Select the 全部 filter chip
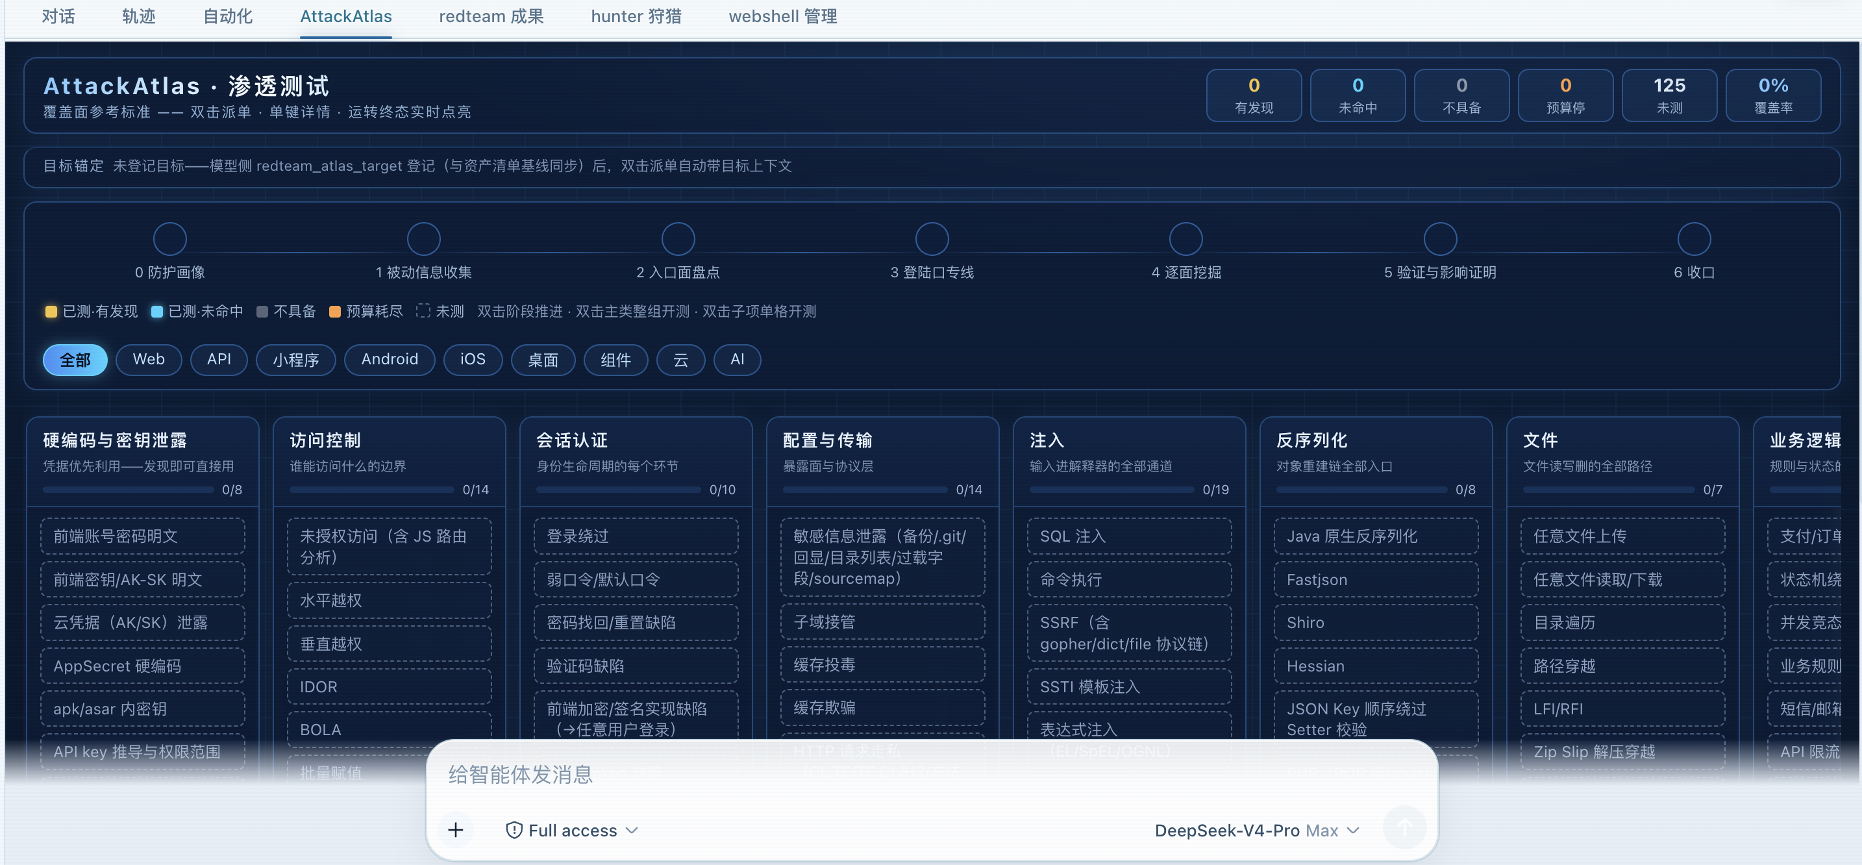 [75, 360]
